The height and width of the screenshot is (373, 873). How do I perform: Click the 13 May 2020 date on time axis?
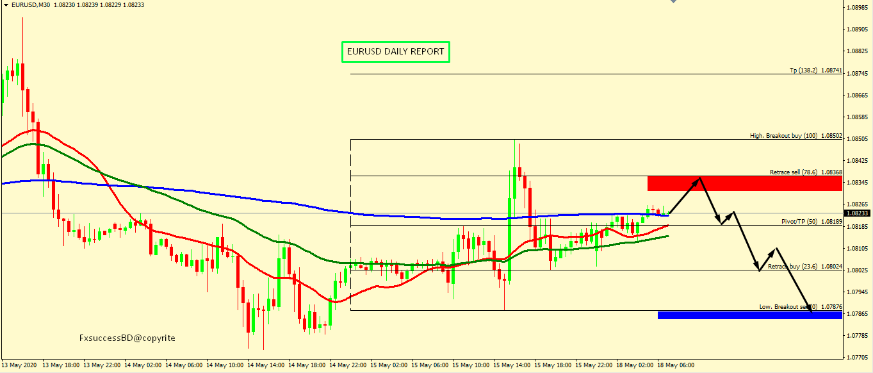19,365
